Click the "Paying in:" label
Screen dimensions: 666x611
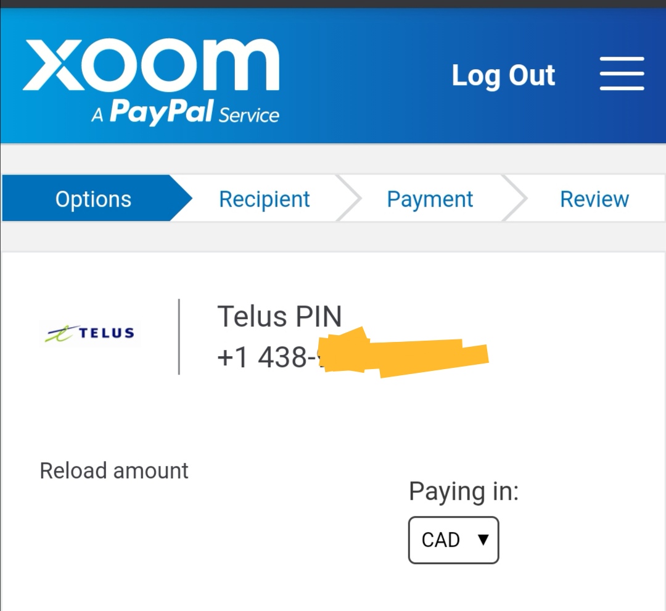pyautogui.click(x=464, y=492)
